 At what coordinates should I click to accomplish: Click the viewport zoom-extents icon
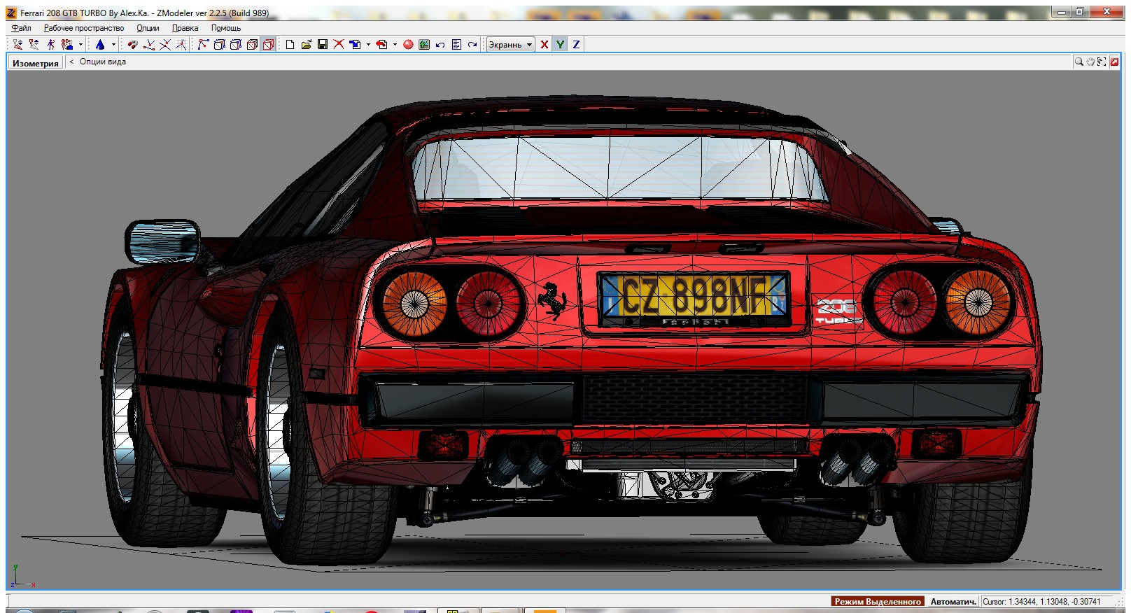[x=1102, y=62]
